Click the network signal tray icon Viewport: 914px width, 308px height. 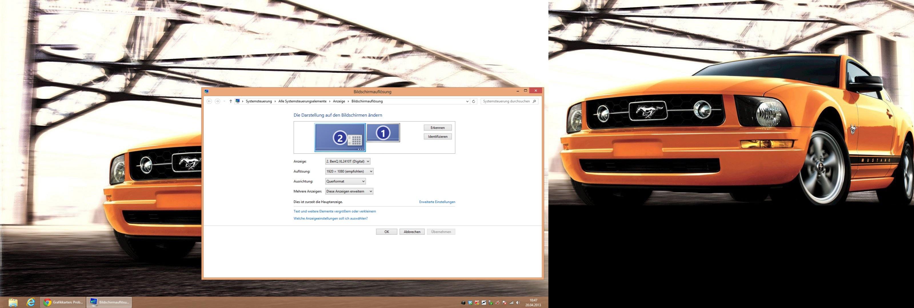click(511, 303)
